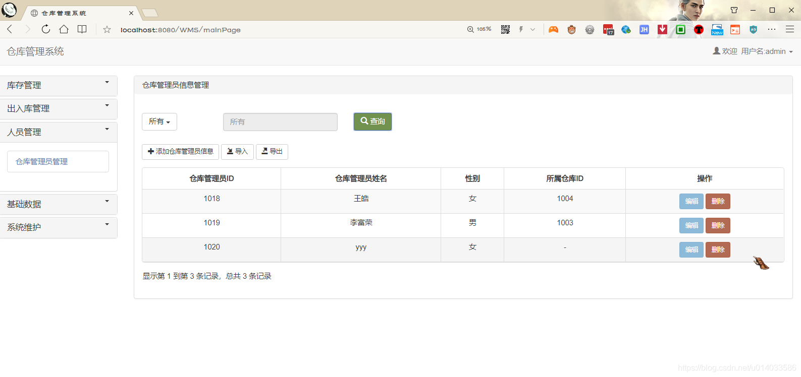Screen dimensions: 801x377
Task: Reload the page with the refresh icon
Action: pyautogui.click(x=46, y=29)
